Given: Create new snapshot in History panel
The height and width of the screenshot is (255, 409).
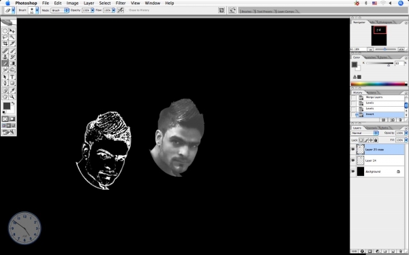Looking at the screenshot, I should 393,120.
